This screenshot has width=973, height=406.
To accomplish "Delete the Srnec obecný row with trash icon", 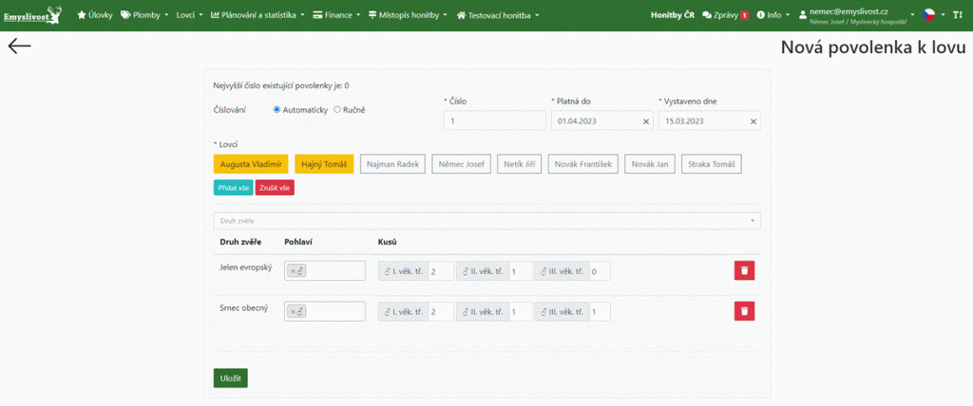I will pyautogui.click(x=744, y=311).
